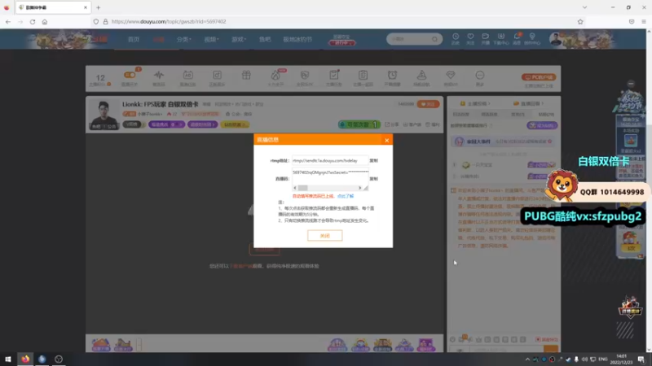Screen dimensions: 652x366
Task: Open the 关注 heart icon in the header
Action: click(470, 39)
